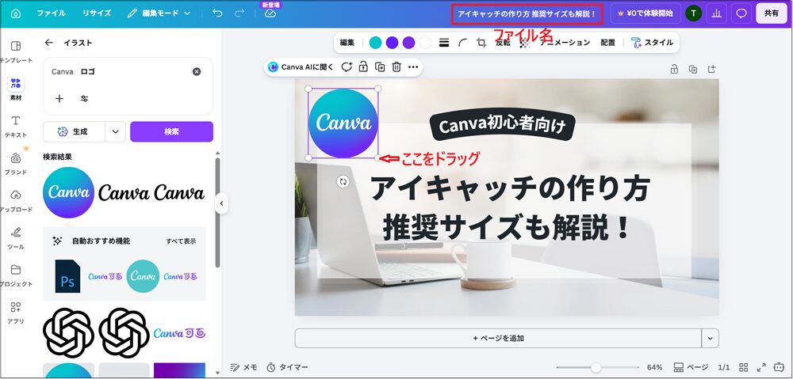Open the ファイル menu
The width and height of the screenshot is (793, 379).
click(51, 13)
